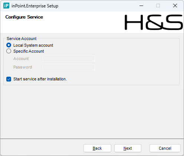184x156 pixels.
Task: Select the Local System account radio button
Action: pos(9,45)
